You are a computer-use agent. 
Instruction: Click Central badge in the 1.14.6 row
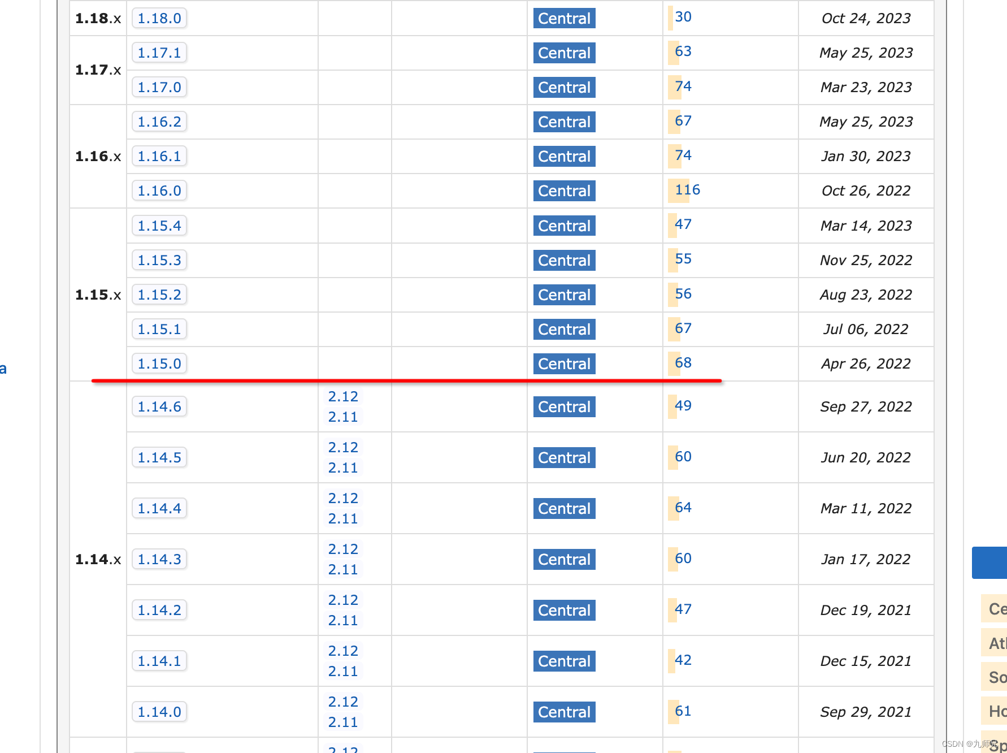[564, 406]
